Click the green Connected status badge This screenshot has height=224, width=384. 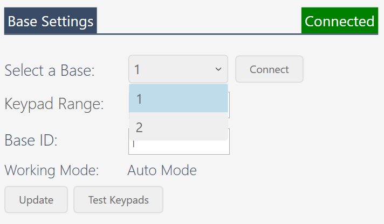[x=340, y=20]
